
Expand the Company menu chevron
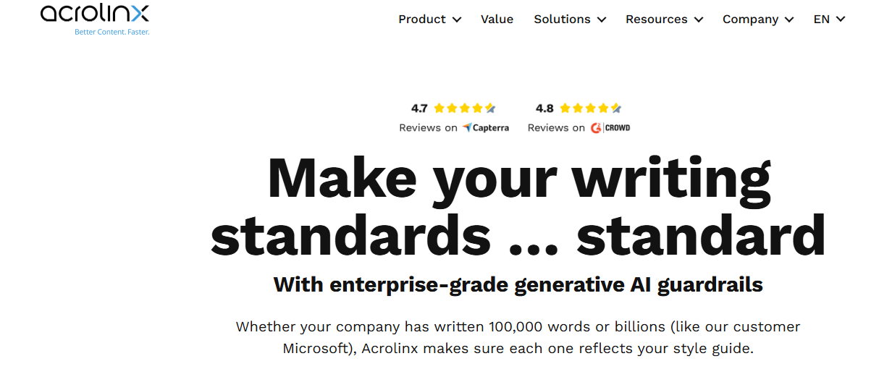click(x=789, y=20)
